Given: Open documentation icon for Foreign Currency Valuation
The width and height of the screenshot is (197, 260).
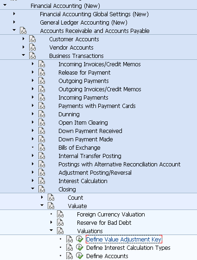Looking at the screenshot, I should click(x=60, y=214).
